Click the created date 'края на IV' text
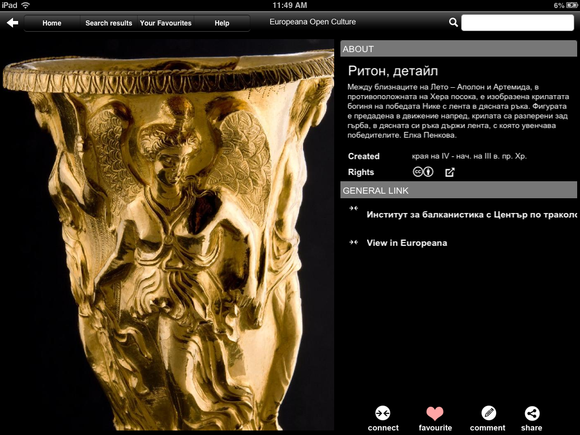Image resolution: width=580 pixels, height=435 pixels. point(469,156)
